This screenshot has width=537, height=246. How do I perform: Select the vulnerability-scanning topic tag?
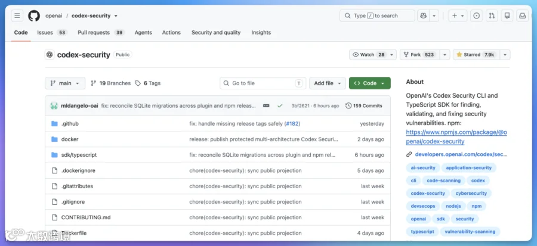click(x=470, y=232)
